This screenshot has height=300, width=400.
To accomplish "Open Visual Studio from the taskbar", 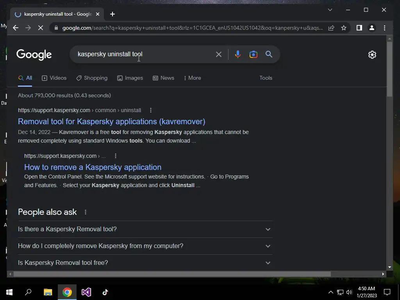I will tap(86, 292).
